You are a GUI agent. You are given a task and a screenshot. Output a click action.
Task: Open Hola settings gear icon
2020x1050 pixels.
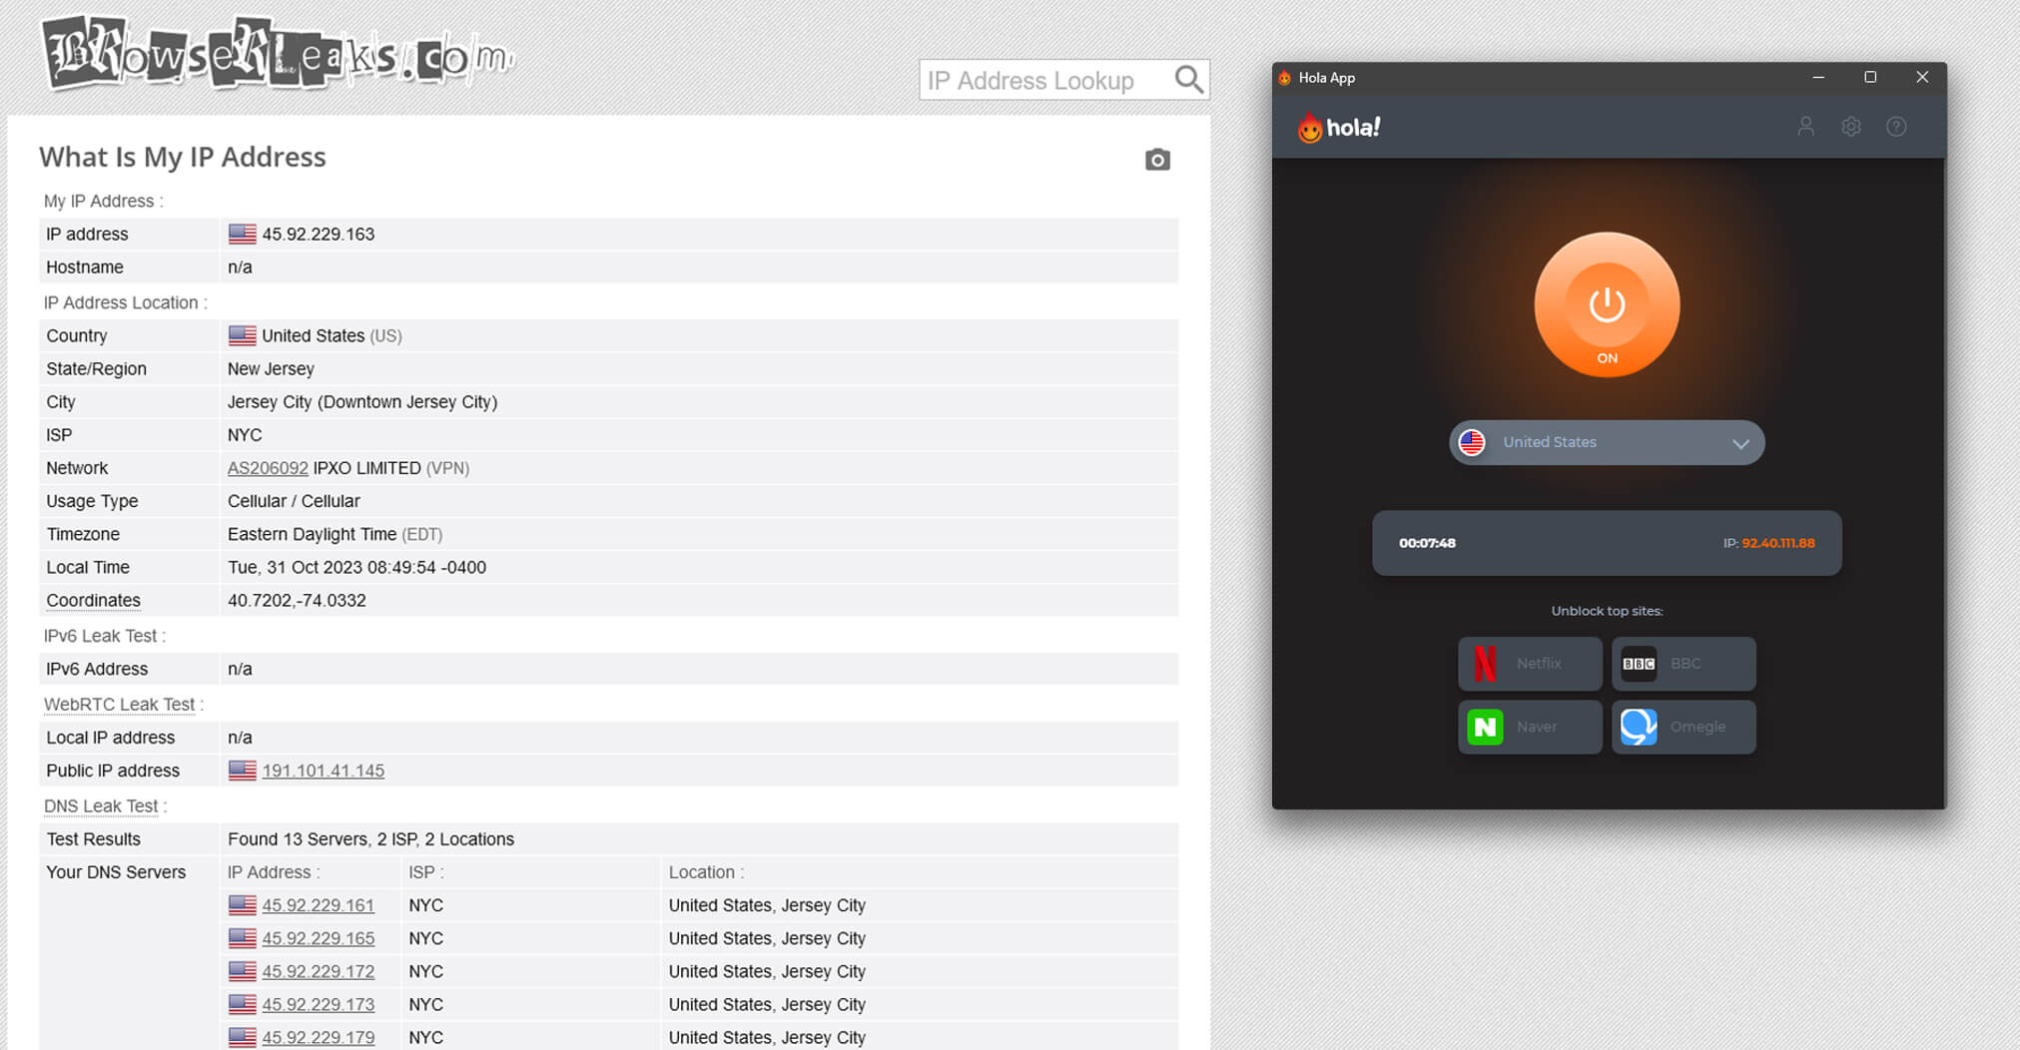[1851, 127]
